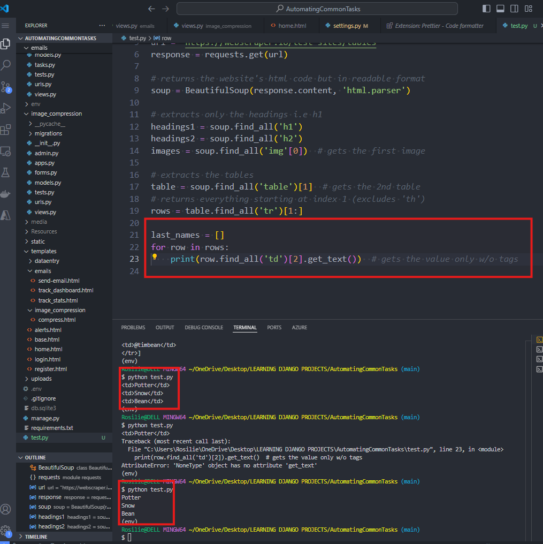Switch to the DEBUG CONSOLE panel tab
This screenshot has width=543, height=544.
(204, 328)
